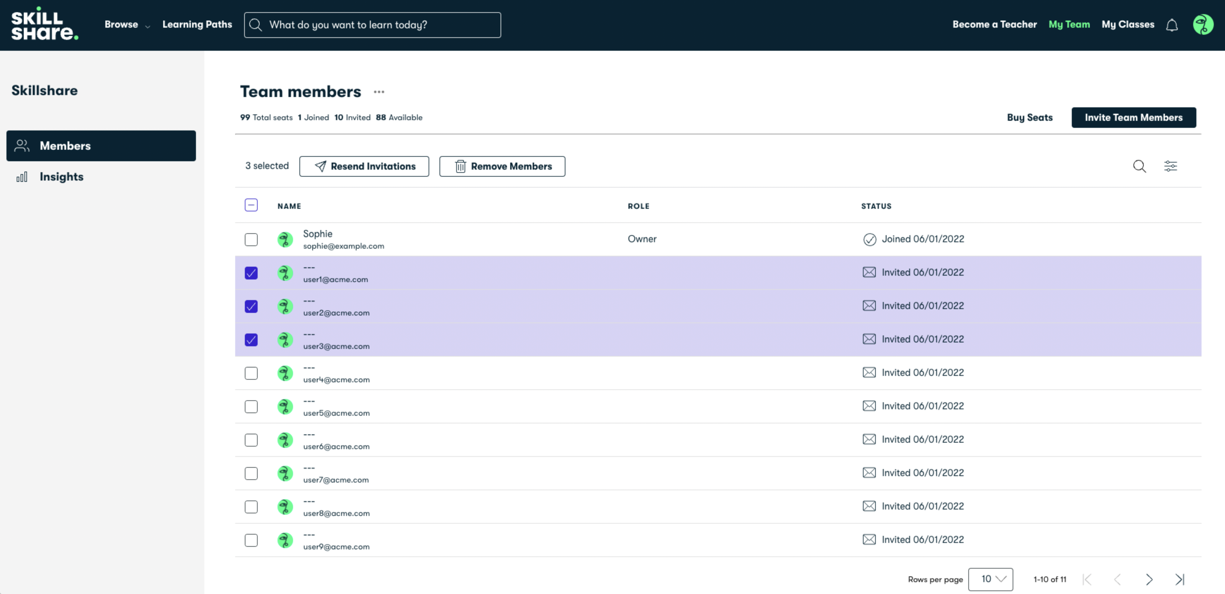Click the member search magnifier icon
The image size is (1225, 594).
[1140, 166]
